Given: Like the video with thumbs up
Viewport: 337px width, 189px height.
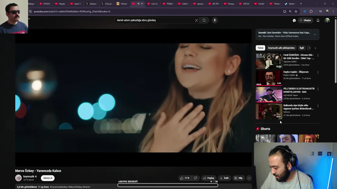Looking at the screenshot, I should tap(185, 178).
